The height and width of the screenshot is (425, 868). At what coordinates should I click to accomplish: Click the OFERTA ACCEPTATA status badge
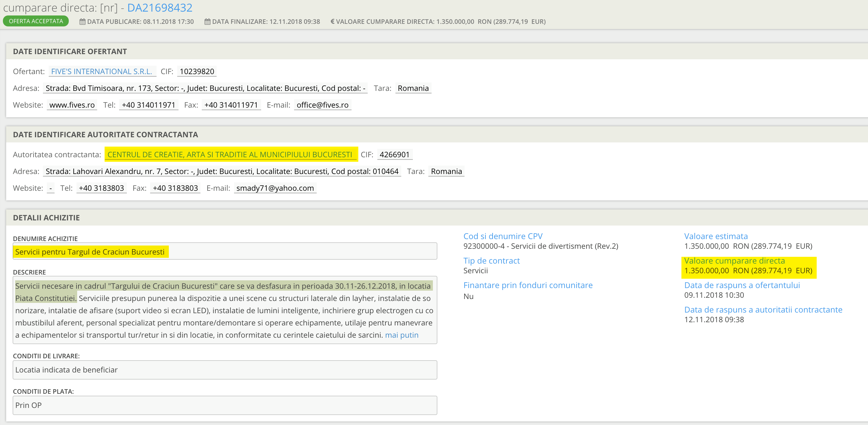tap(36, 21)
